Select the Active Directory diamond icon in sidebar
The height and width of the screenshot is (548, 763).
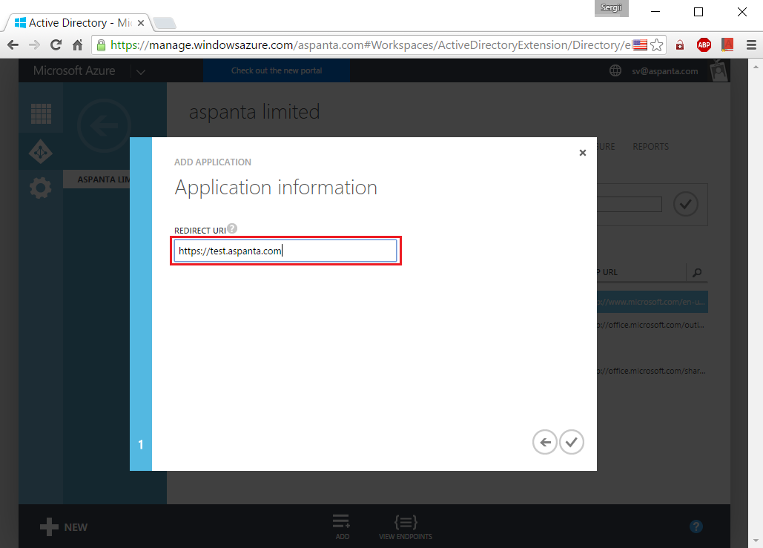pyautogui.click(x=40, y=151)
